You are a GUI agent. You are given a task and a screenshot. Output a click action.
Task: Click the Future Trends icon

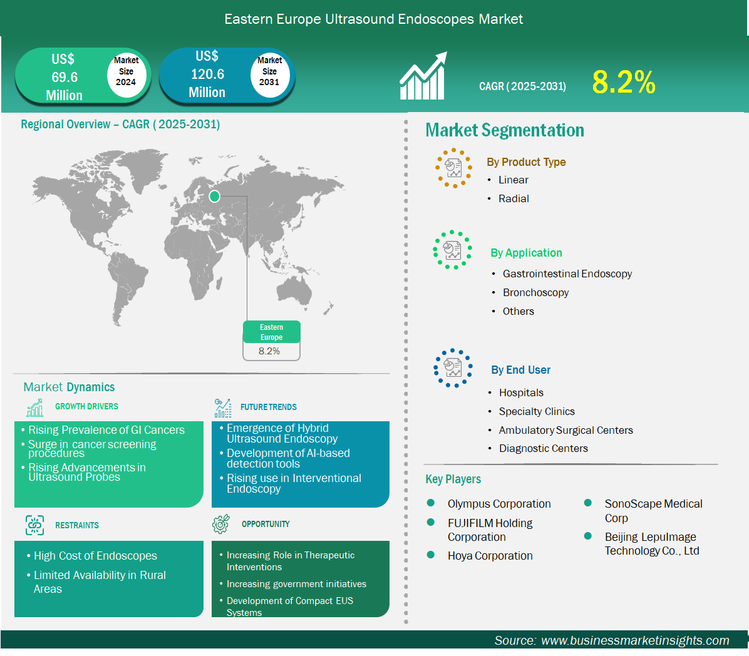point(222,408)
